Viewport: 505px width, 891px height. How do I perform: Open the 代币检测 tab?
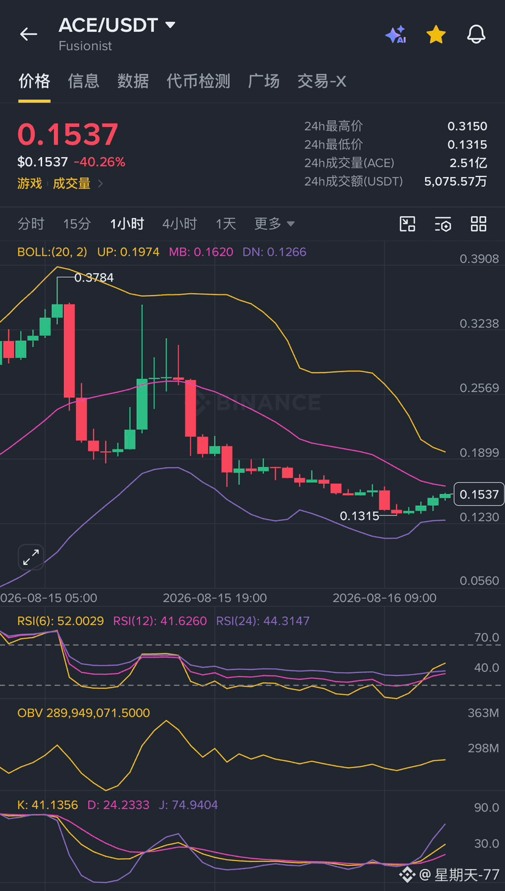[x=198, y=81]
